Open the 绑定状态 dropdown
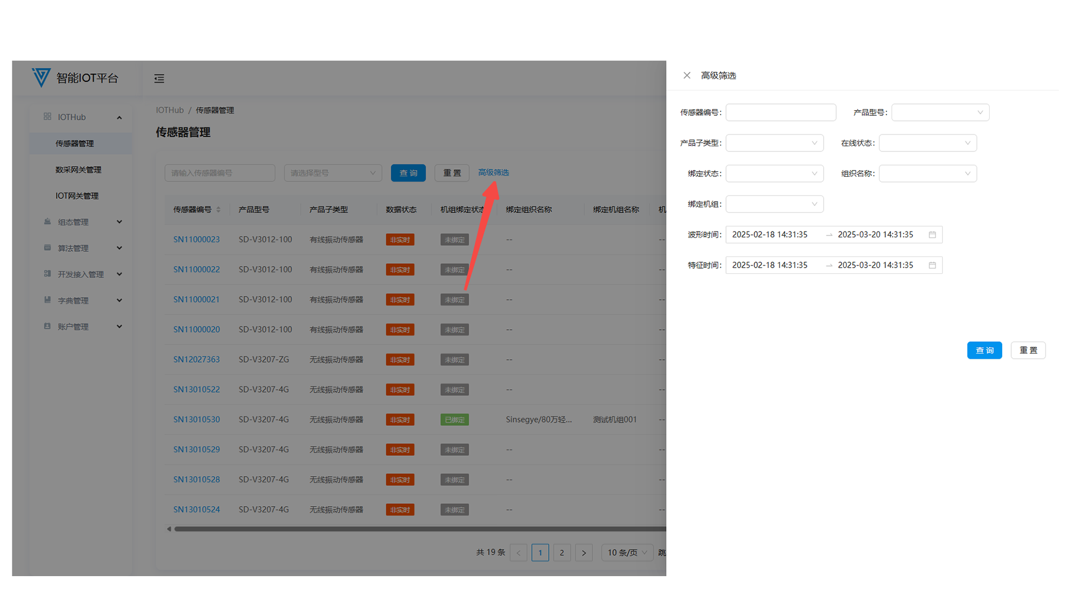 click(x=775, y=173)
